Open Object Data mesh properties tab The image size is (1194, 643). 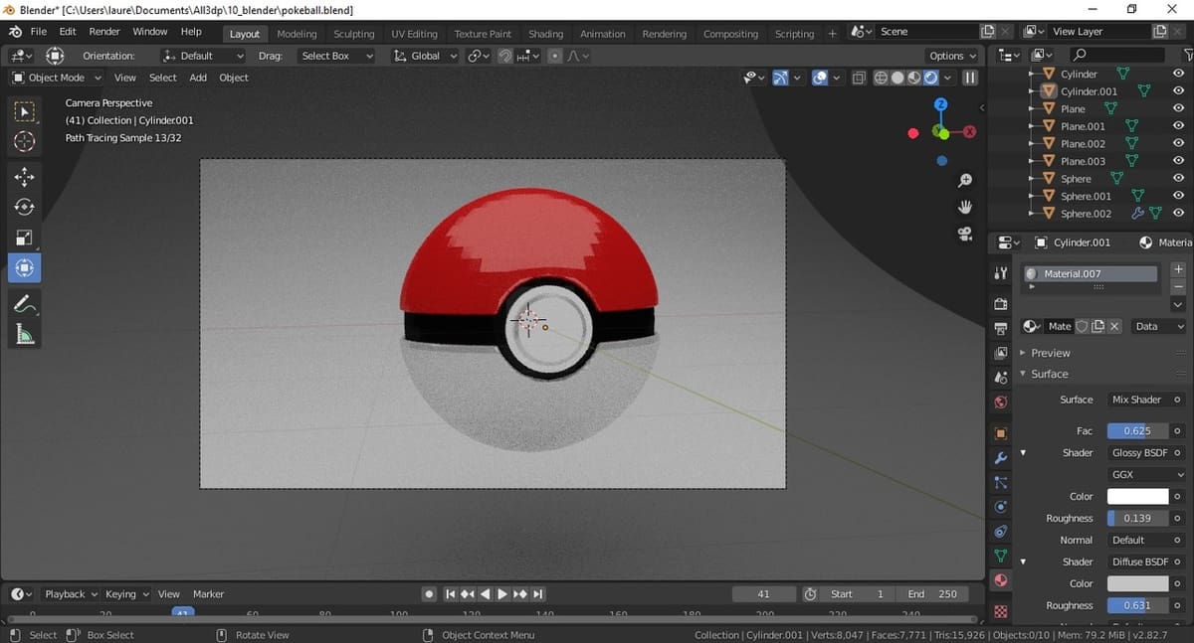pos(1001,556)
